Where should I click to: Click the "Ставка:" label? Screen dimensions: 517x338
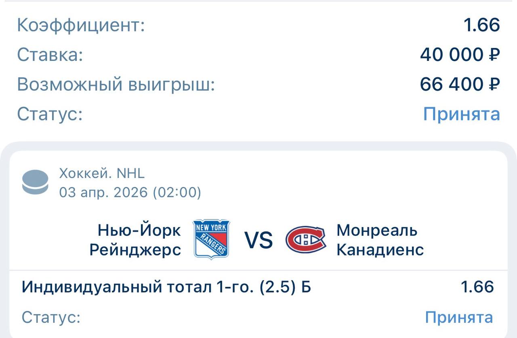coord(50,54)
